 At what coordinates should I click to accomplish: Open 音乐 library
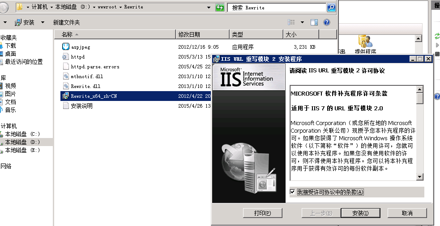tap(10, 110)
